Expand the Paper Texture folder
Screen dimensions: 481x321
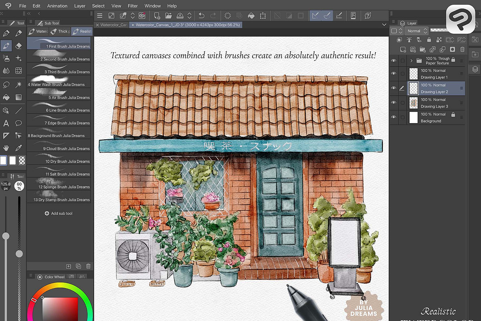411,61
